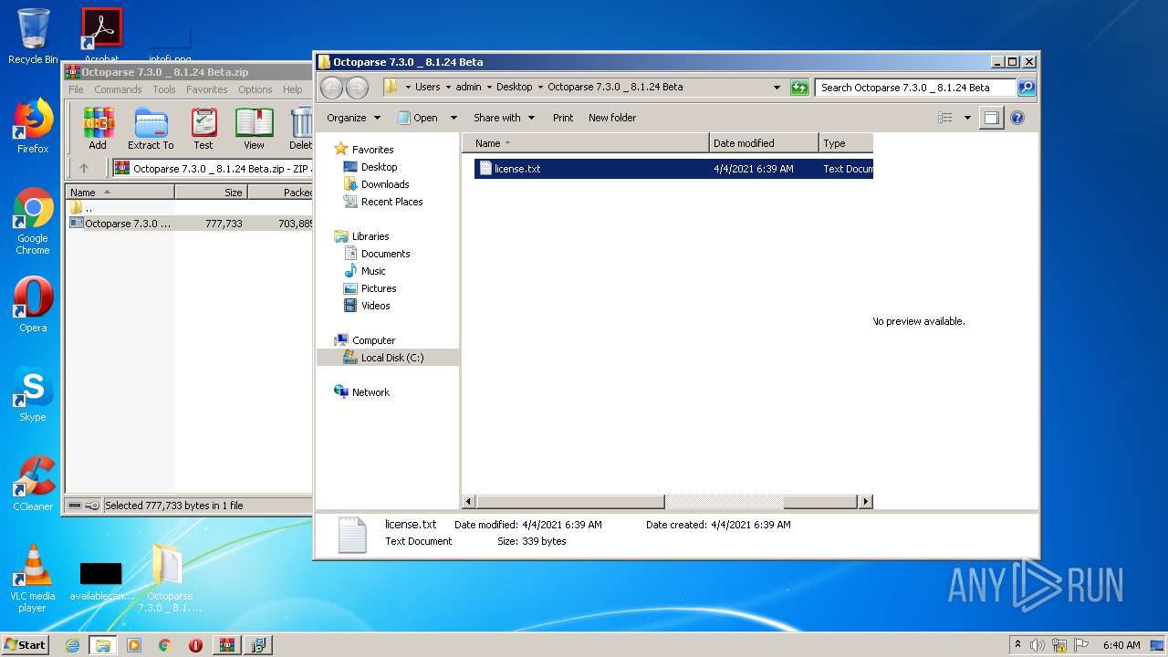The height and width of the screenshot is (657, 1168).
Task: Click the Explorer Help question mark icon
Action: pos(1017,118)
